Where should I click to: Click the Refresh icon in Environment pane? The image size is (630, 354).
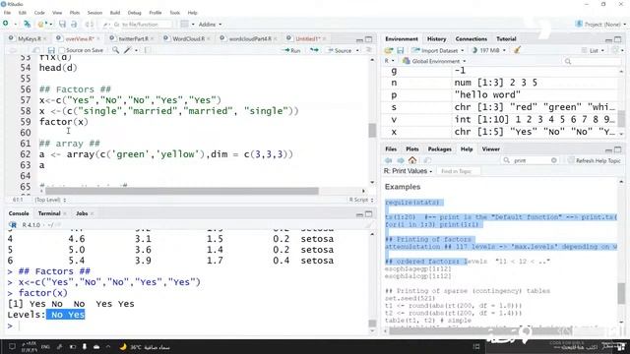(614, 50)
